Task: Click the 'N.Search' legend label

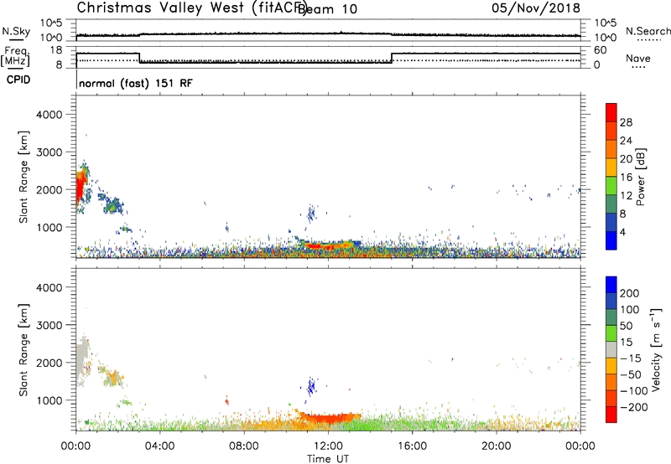Action: coord(648,31)
